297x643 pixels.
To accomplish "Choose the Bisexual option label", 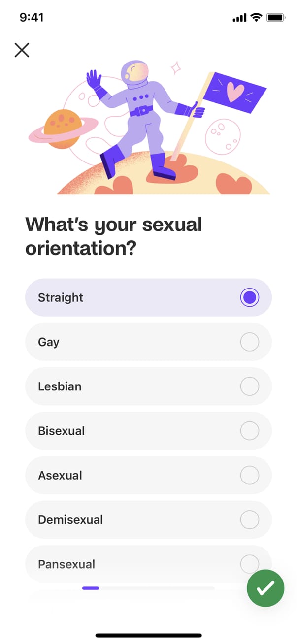I will 62,431.
